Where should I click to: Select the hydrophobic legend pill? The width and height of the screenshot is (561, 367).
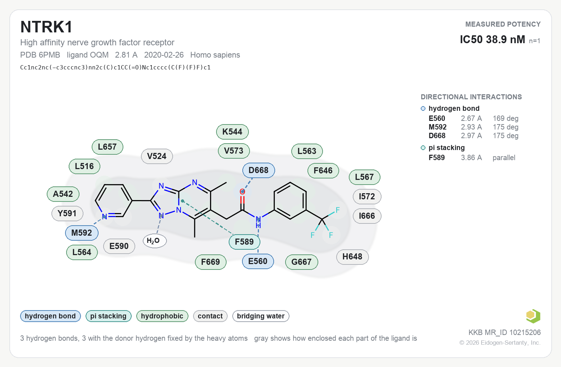tap(162, 316)
